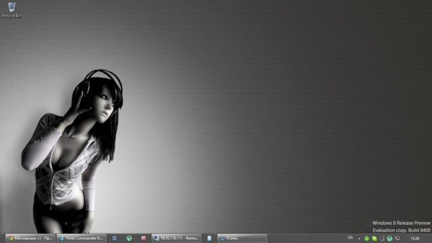Open the network status tray icon

pyautogui.click(x=398, y=238)
